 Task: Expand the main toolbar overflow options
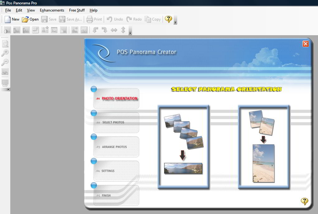(175, 22)
